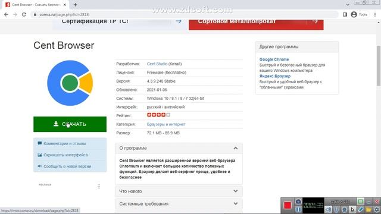Toggle webcam overlay in recorder
Viewport: 381px width, 214px height.
344,209
